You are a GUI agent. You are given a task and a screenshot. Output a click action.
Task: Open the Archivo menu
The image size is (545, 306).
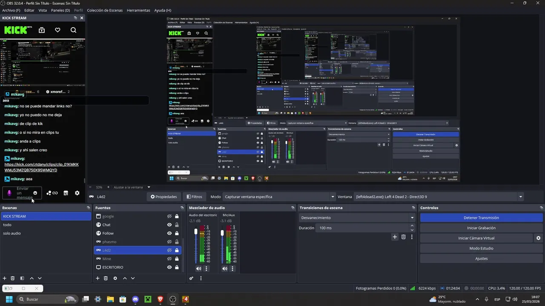coord(11,10)
